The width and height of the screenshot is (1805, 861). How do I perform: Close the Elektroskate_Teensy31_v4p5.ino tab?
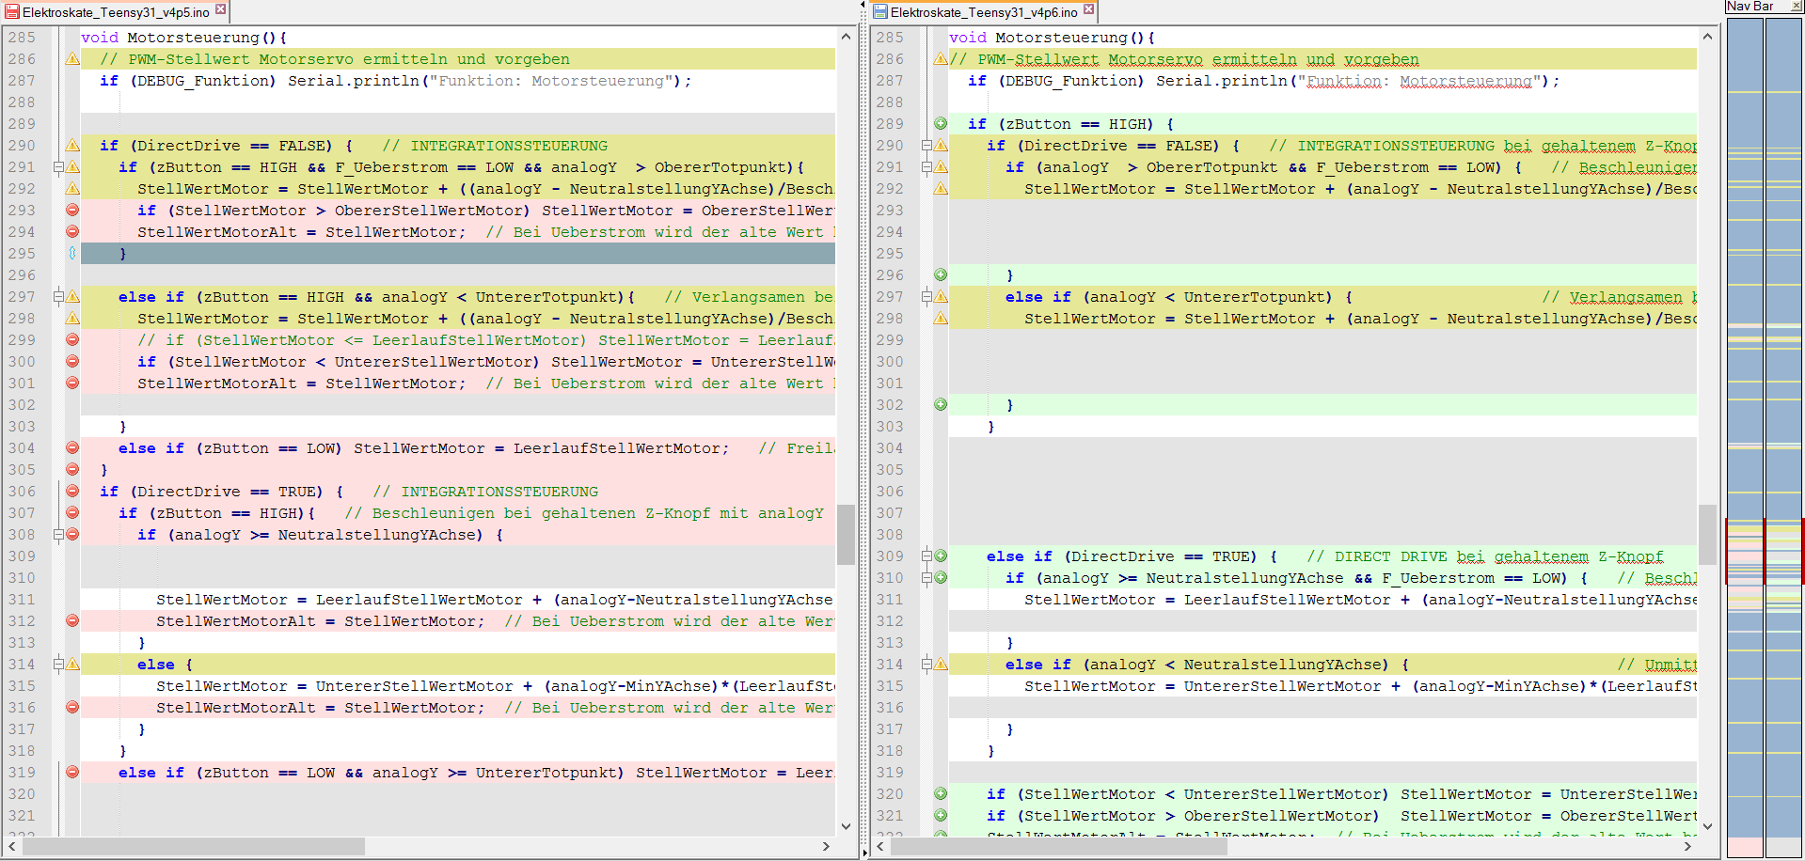click(x=221, y=9)
